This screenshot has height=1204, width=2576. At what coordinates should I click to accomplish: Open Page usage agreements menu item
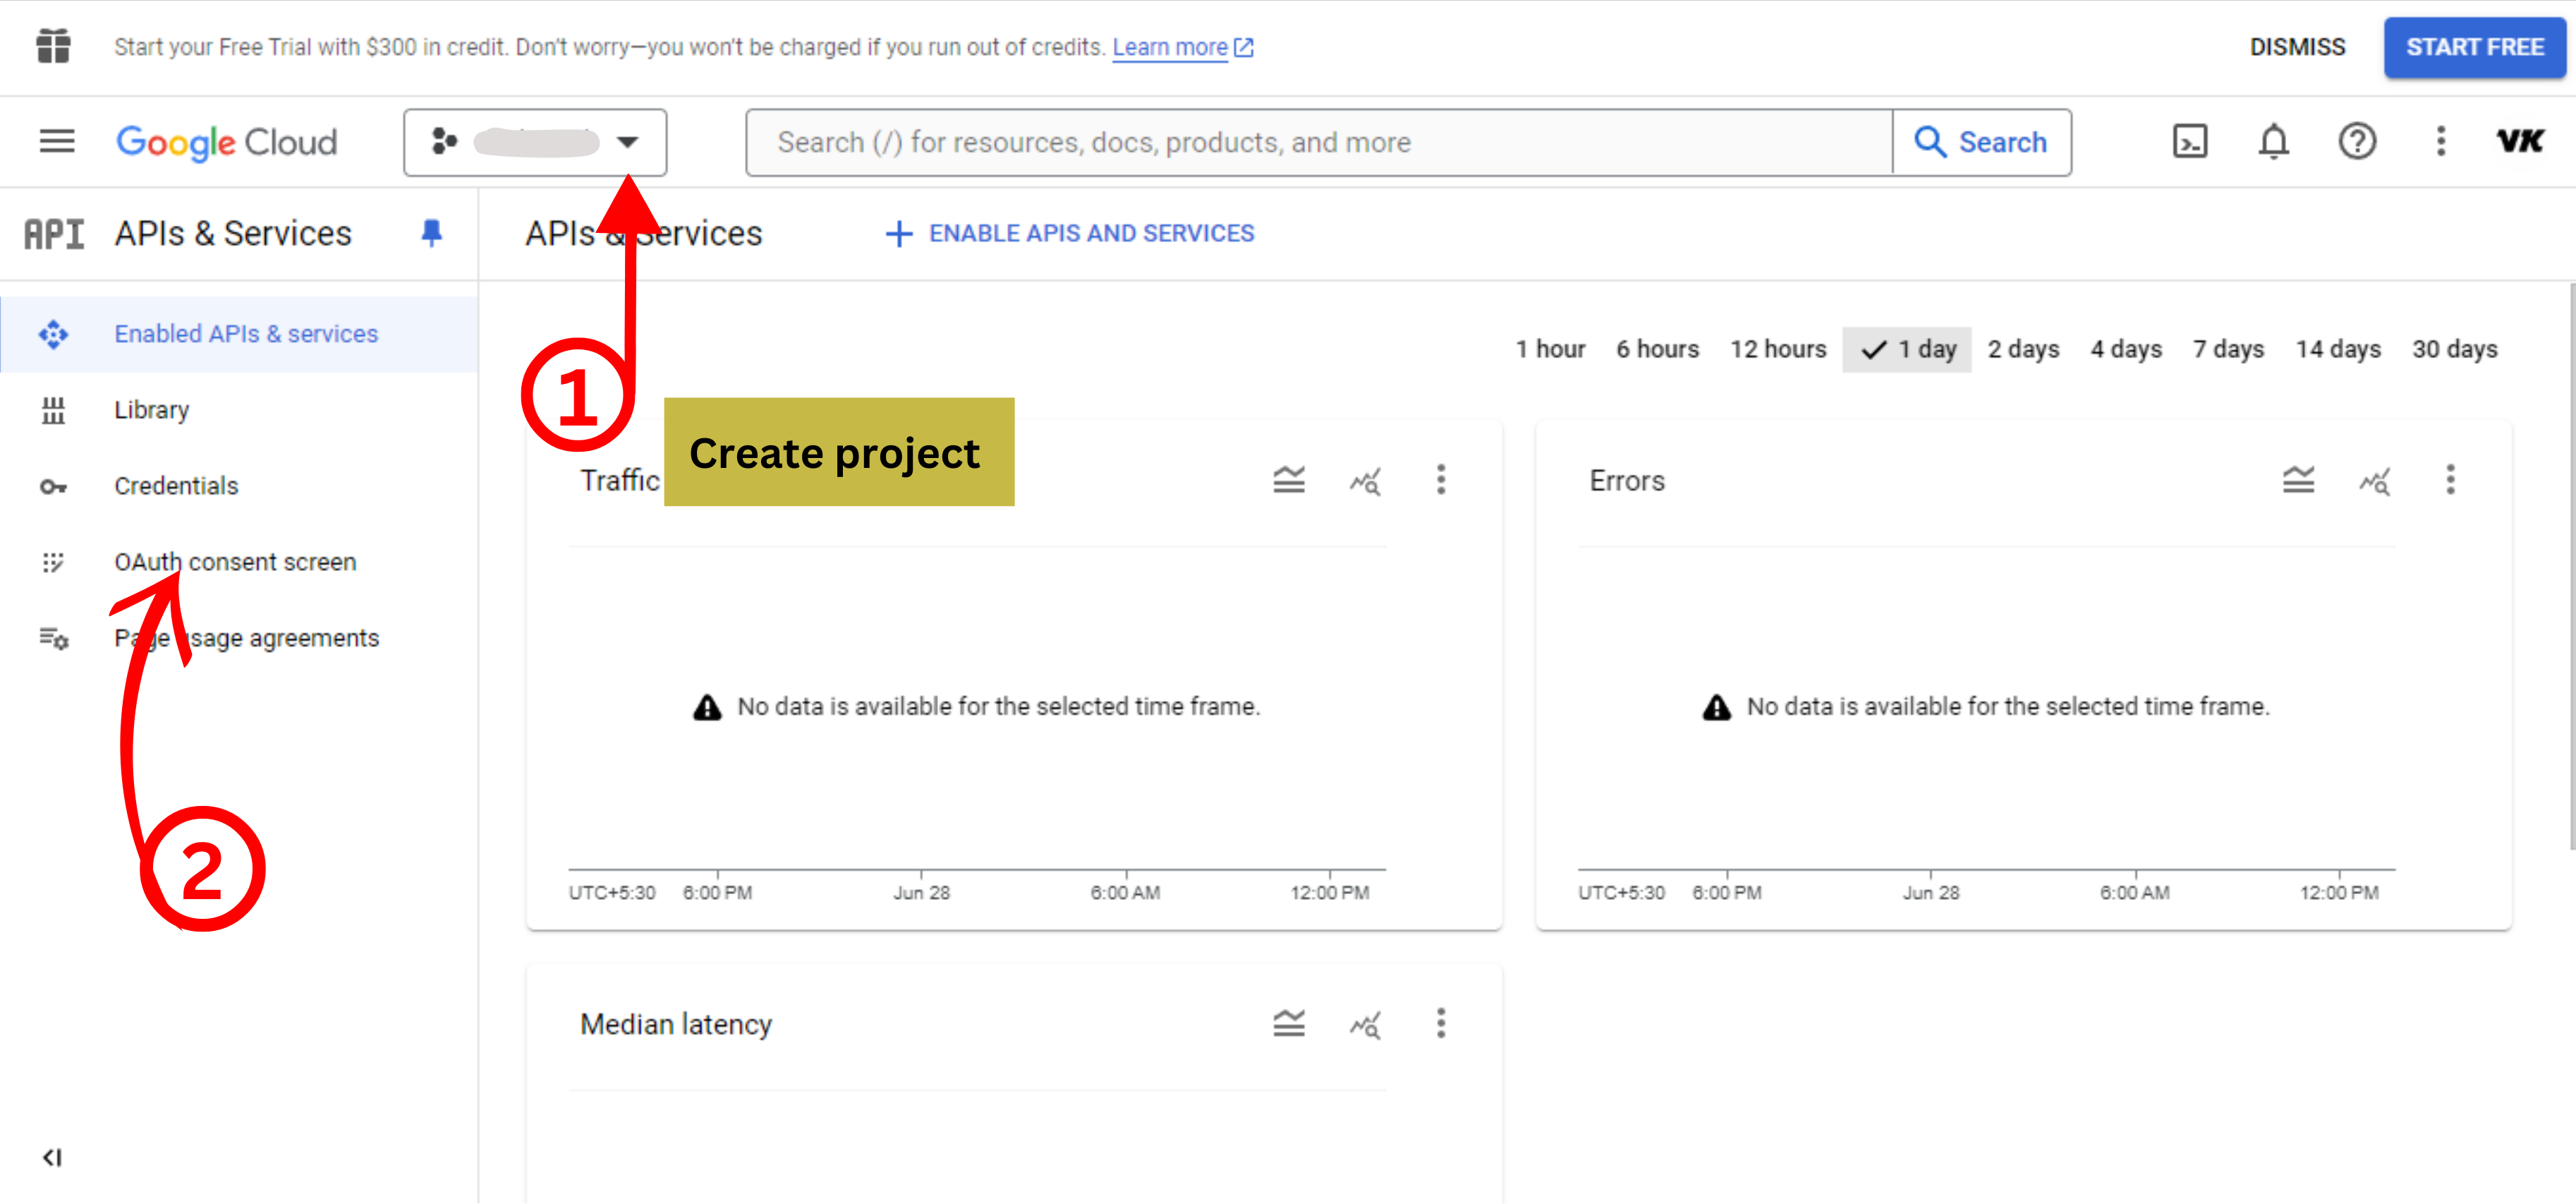pyautogui.click(x=239, y=639)
